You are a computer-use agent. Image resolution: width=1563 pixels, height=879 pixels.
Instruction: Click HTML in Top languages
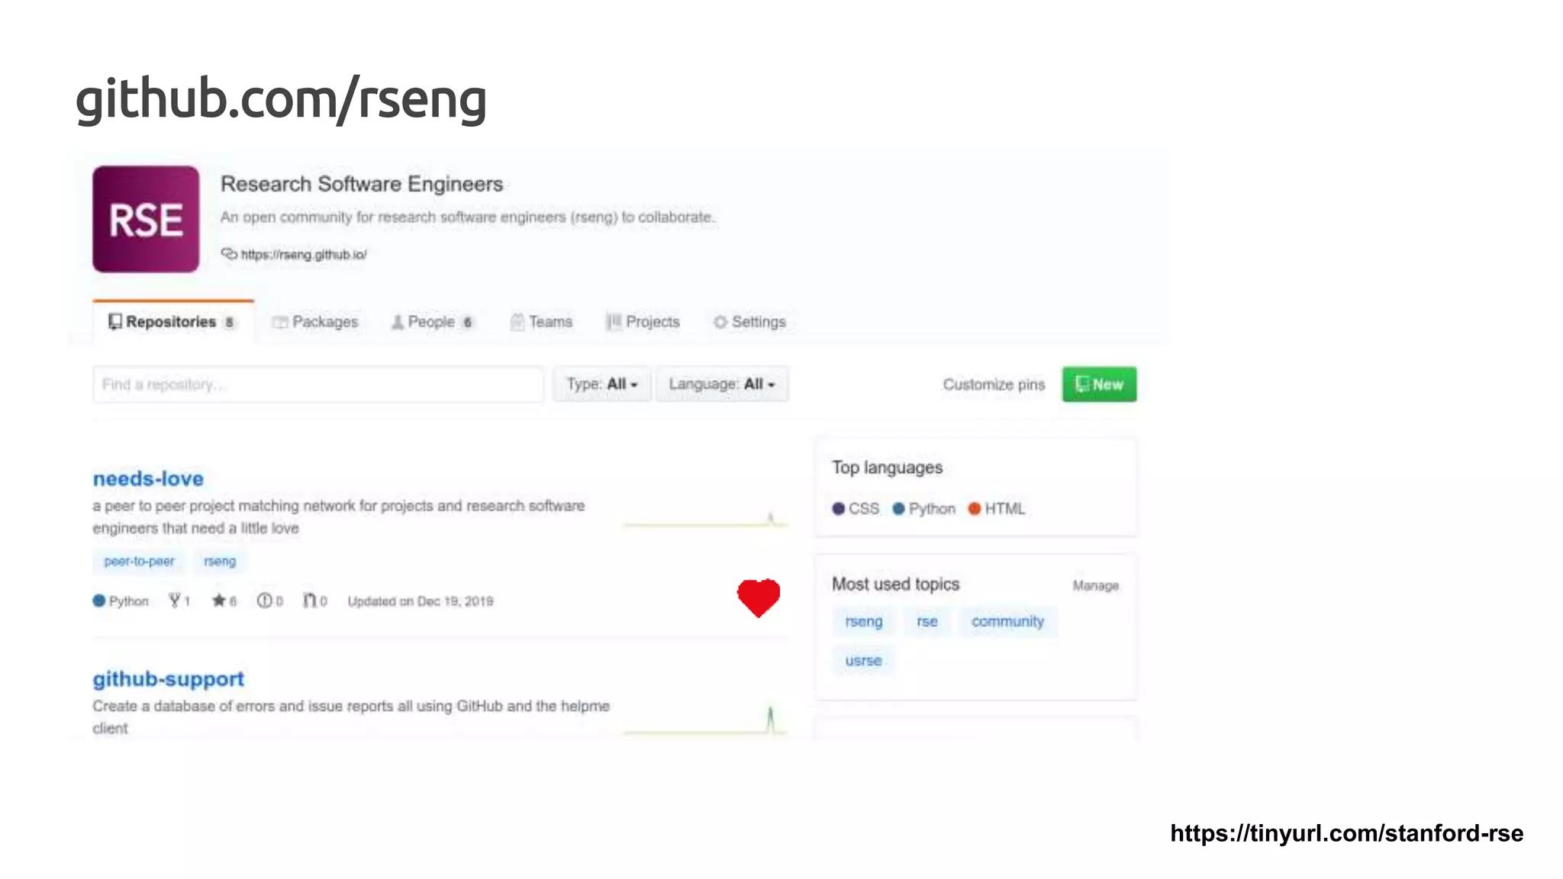click(x=997, y=509)
